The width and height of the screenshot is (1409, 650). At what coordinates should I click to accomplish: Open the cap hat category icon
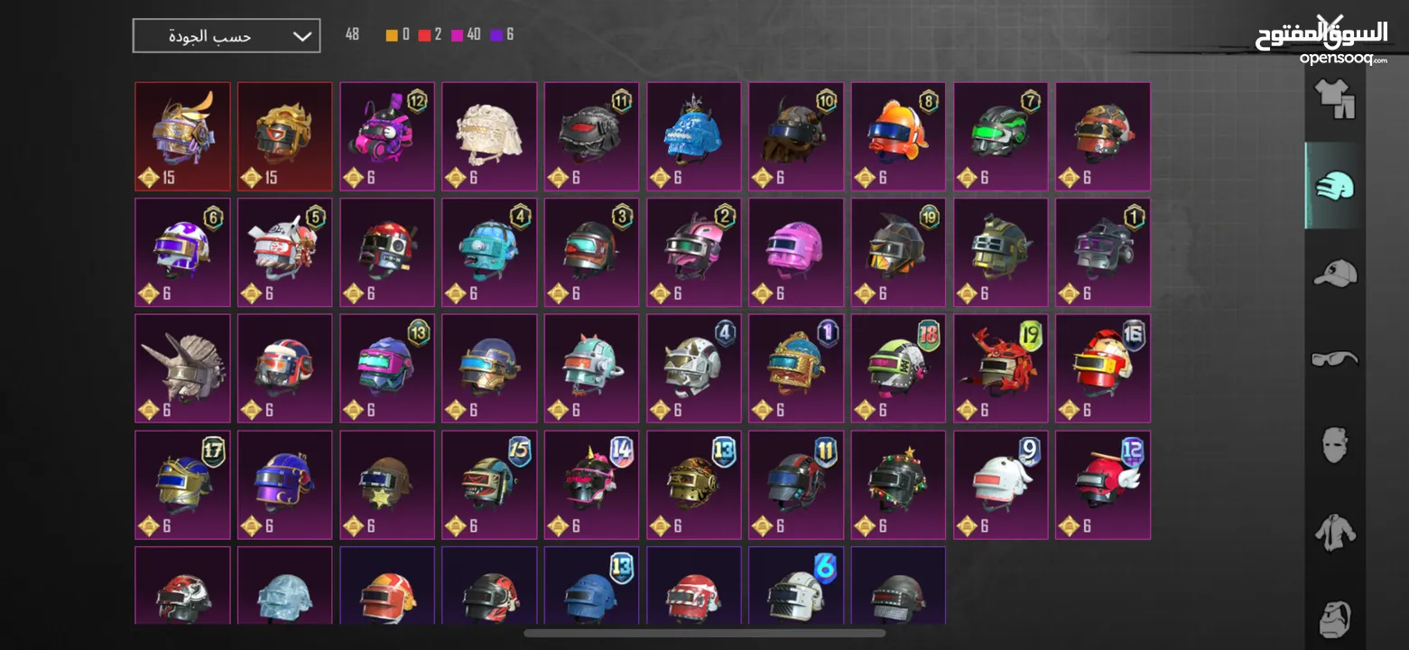(x=1334, y=273)
